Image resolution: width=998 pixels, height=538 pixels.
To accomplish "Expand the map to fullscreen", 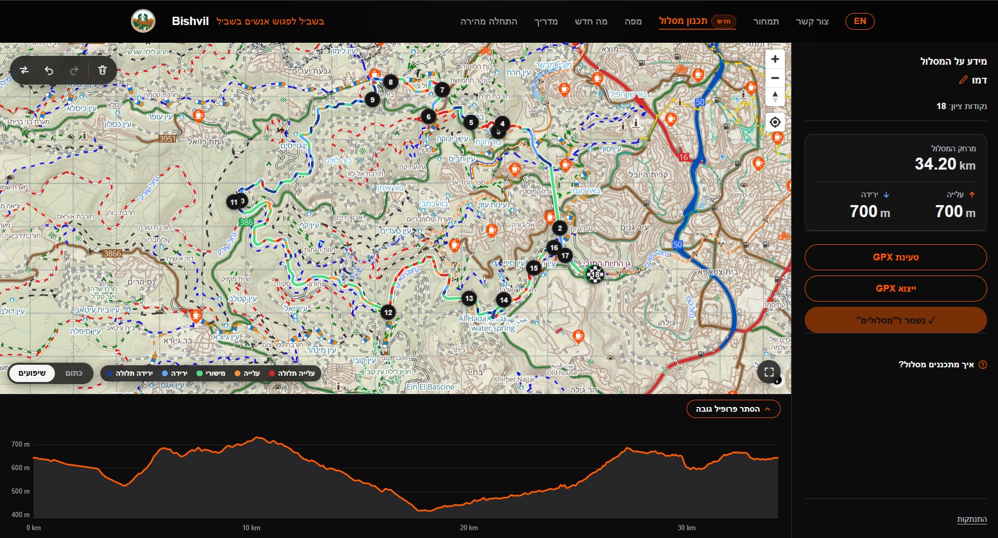I will tap(769, 372).
